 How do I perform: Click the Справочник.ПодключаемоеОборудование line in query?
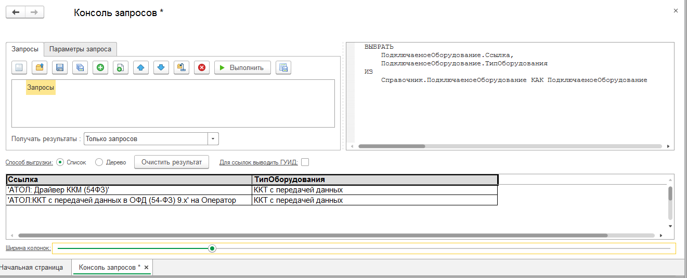pos(514,80)
